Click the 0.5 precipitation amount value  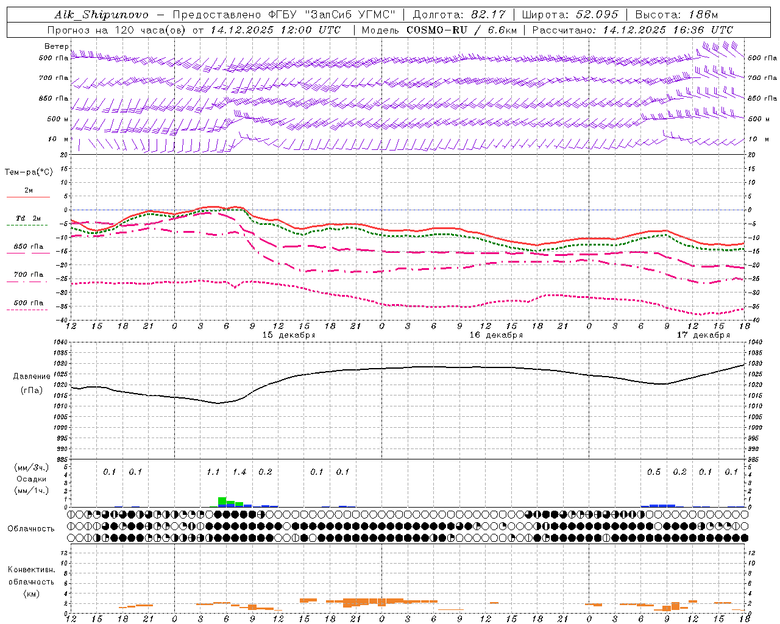tap(654, 472)
